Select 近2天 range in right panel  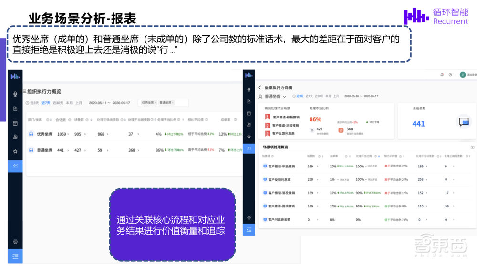pos(300,96)
